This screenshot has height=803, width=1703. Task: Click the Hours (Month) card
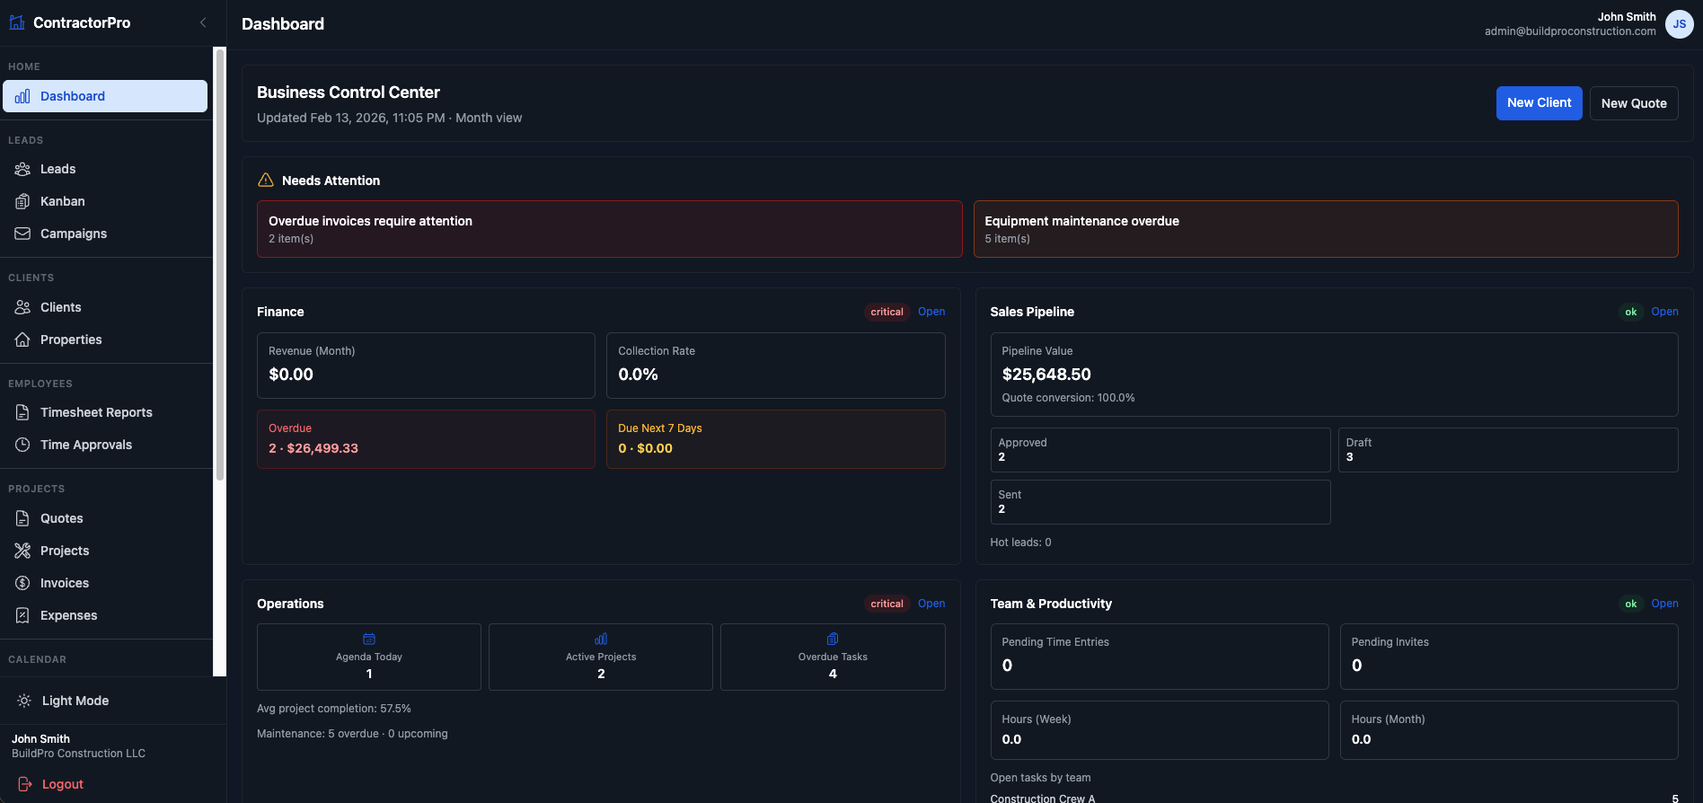point(1509,730)
